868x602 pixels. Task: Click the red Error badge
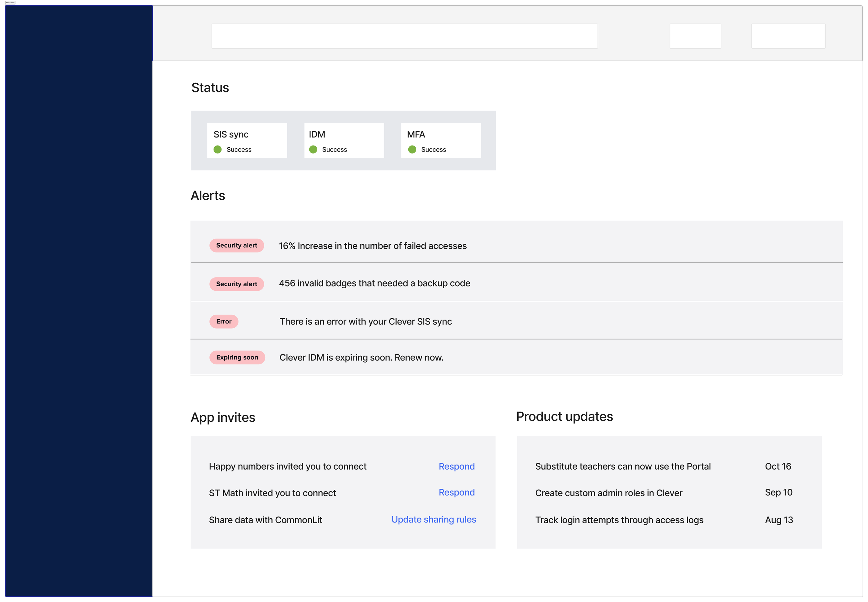(224, 321)
